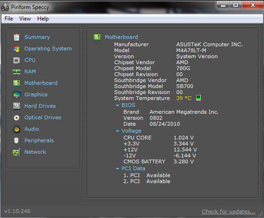This screenshot has height=218, width=264.
Task: Select the CPU section label
Action: pyautogui.click(x=30, y=60)
